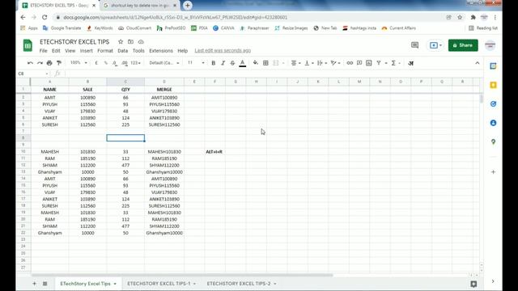
Task: Open font family dropdown
Action: tap(164, 63)
